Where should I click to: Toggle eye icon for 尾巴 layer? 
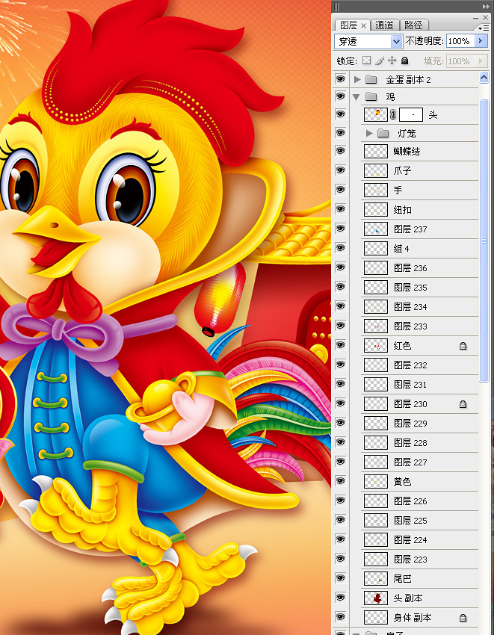coord(340,578)
